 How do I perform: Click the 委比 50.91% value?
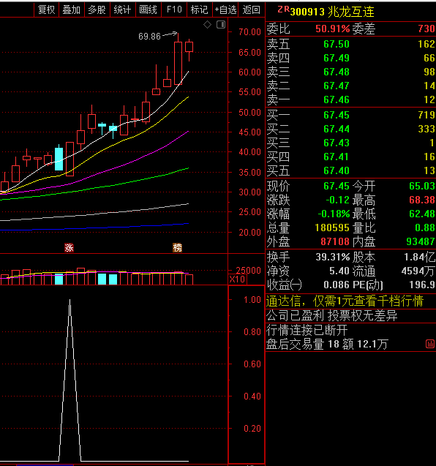[x=333, y=29]
